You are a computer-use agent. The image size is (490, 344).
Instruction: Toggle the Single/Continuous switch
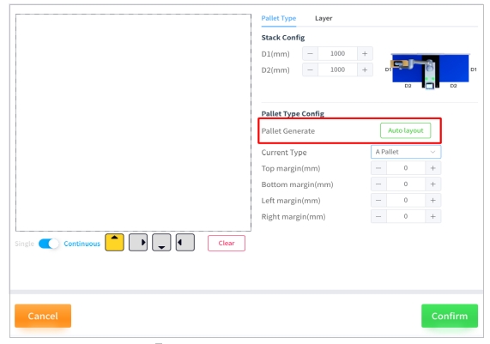click(x=48, y=244)
